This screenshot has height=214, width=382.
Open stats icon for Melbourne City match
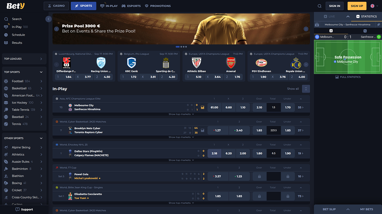click(x=202, y=107)
